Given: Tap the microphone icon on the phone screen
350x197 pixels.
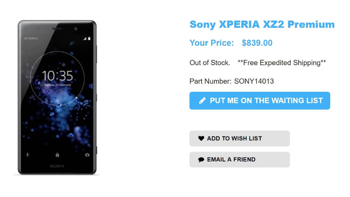Looking at the screenshot, I should [x=28, y=155].
